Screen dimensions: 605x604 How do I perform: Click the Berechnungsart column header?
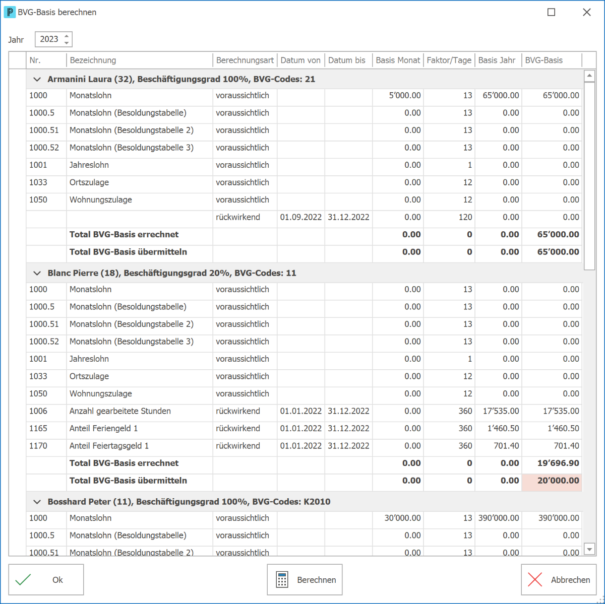pos(245,60)
